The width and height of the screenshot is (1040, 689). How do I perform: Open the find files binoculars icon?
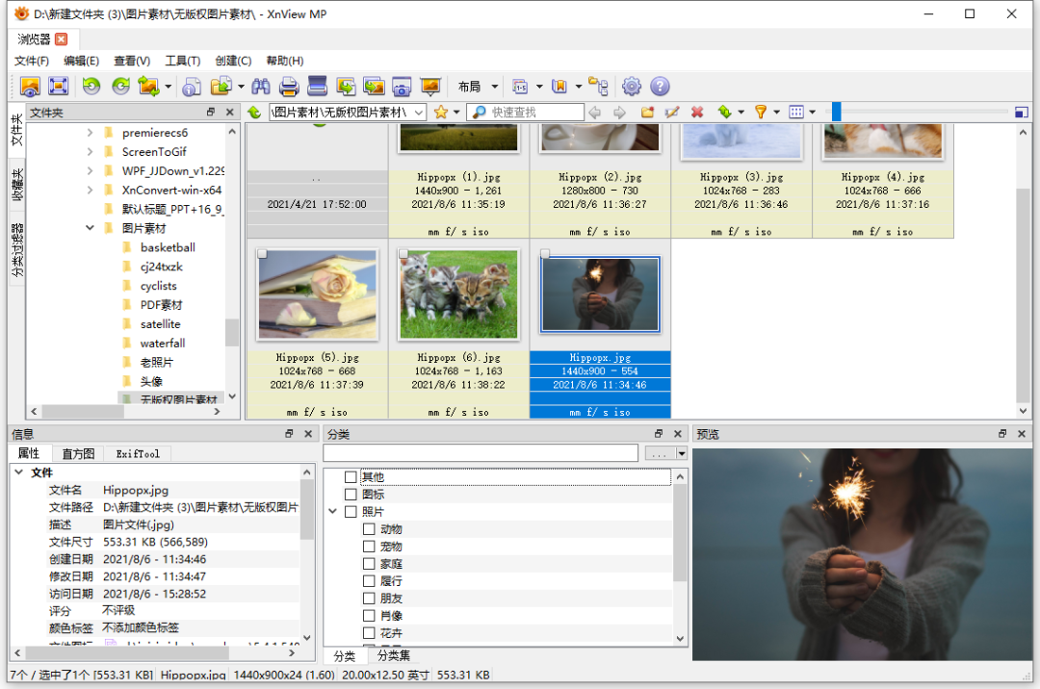[261, 87]
